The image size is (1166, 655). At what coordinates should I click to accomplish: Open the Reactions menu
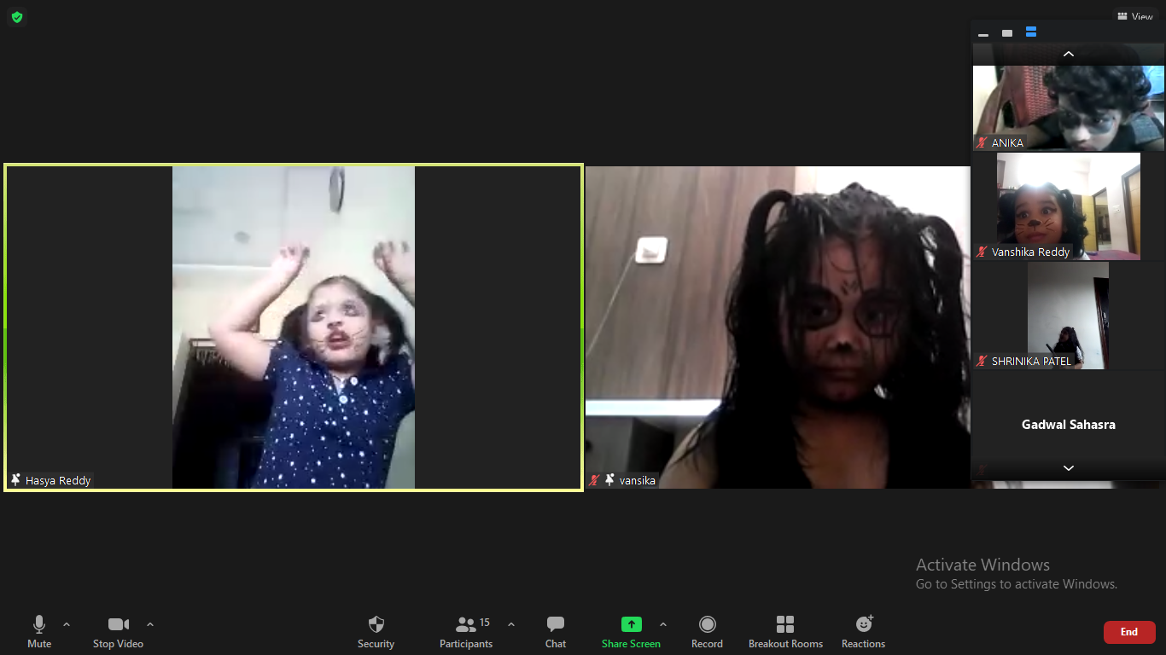863,631
